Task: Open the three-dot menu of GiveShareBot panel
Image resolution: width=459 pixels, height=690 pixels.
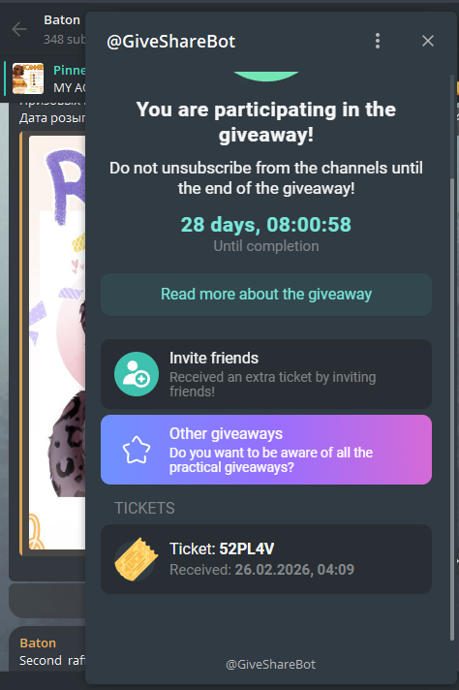Action: [378, 41]
